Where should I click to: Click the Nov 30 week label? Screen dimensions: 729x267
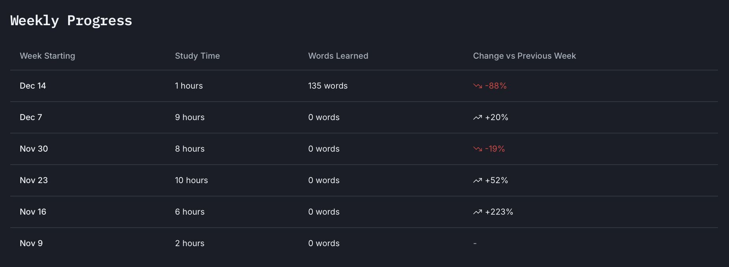[x=34, y=149]
